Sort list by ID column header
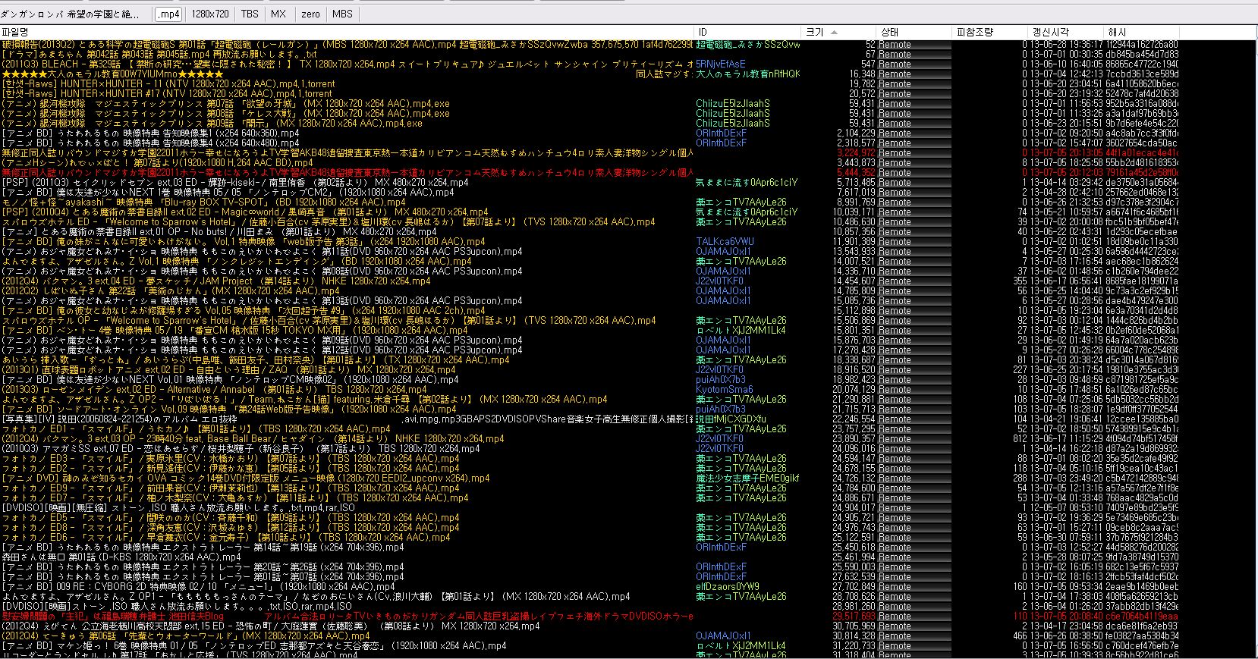1258x659 pixels. [x=703, y=33]
